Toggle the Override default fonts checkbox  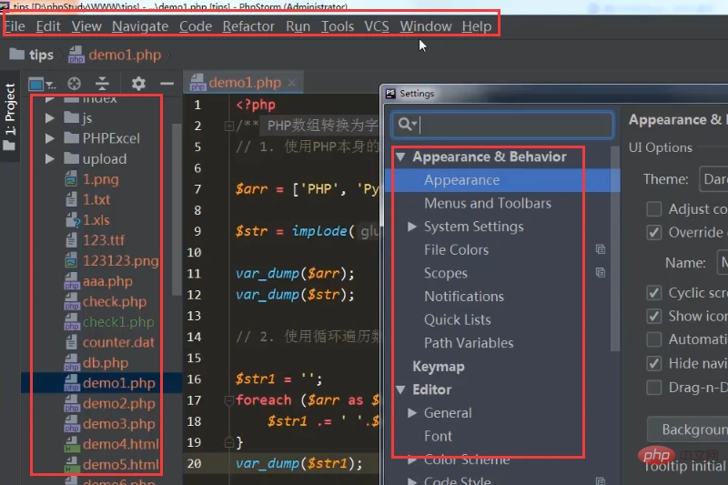[654, 232]
